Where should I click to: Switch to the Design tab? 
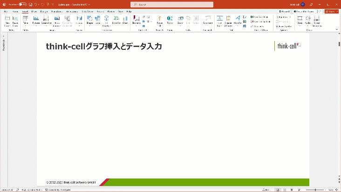(x=44, y=12)
